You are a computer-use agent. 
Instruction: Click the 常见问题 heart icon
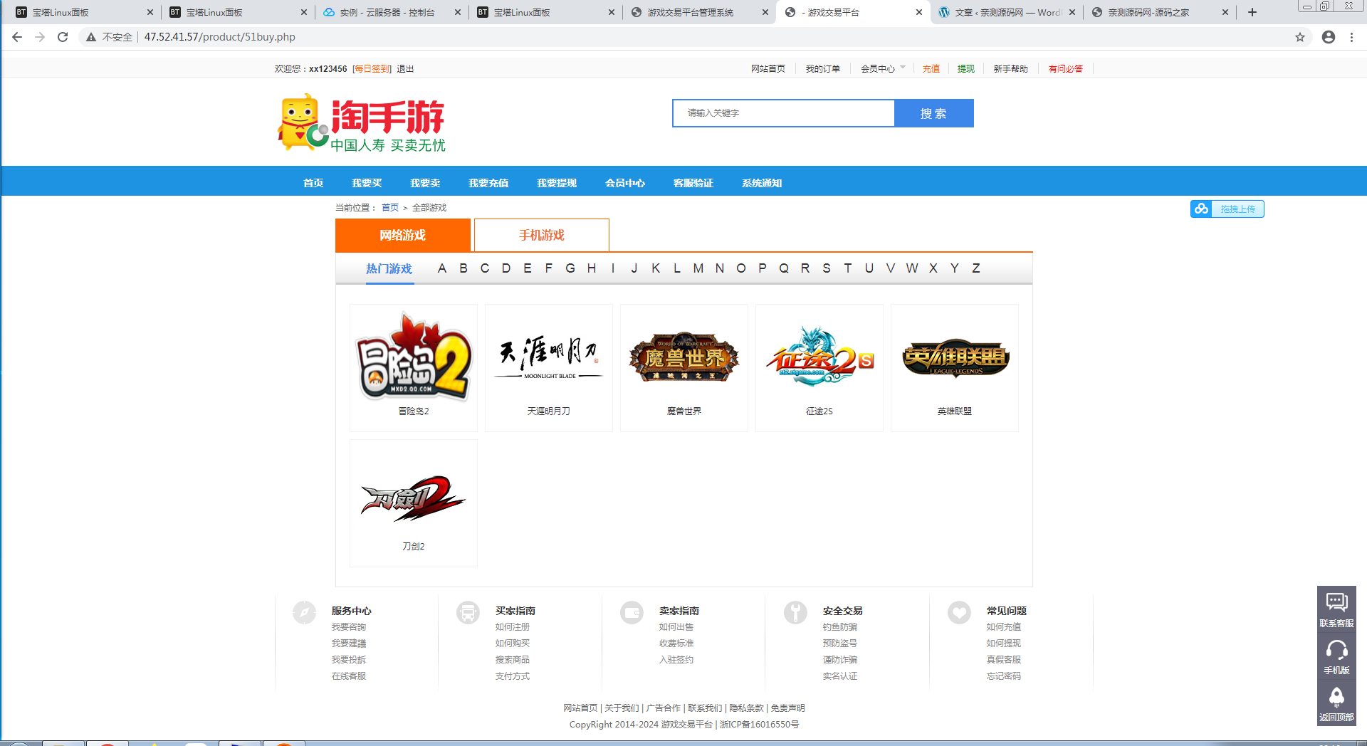959,612
